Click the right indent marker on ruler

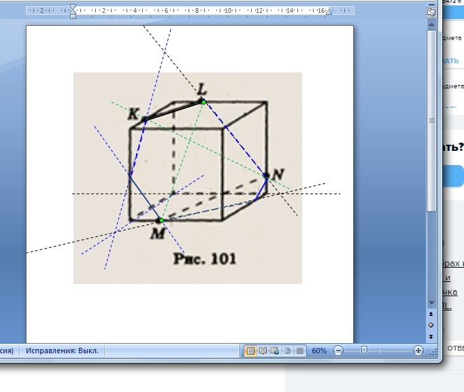[x=329, y=12]
